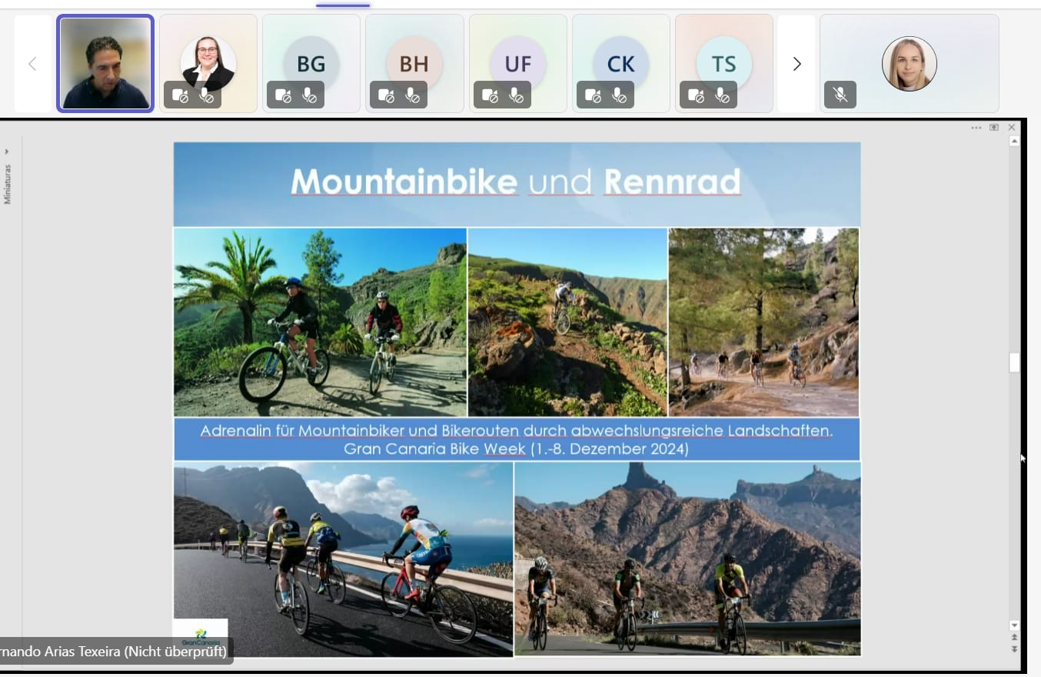
Task: Click the vertical scrollbar thumb in viewer
Action: (x=1014, y=362)
